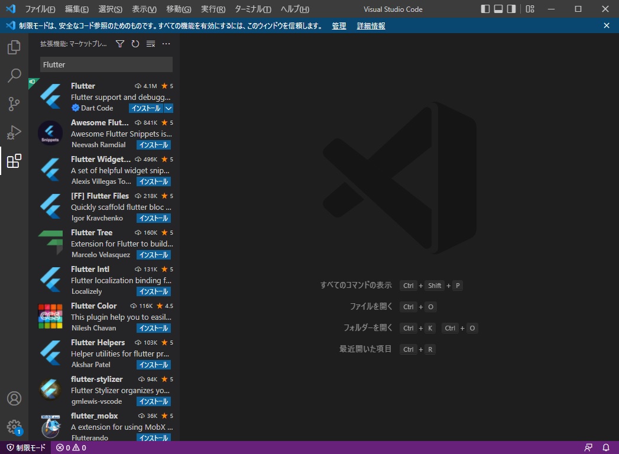Toggle the bottom panel layout icon

click(498, 9)
